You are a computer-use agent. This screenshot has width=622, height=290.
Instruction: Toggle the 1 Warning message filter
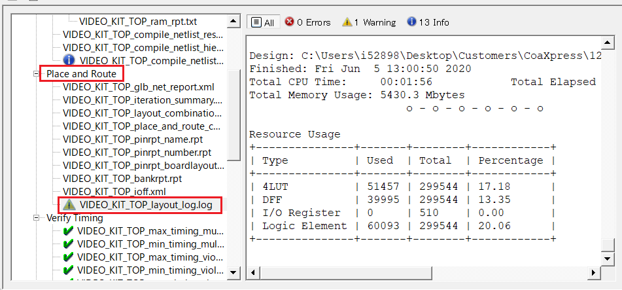pyautogui.click(x=369, y=22)
